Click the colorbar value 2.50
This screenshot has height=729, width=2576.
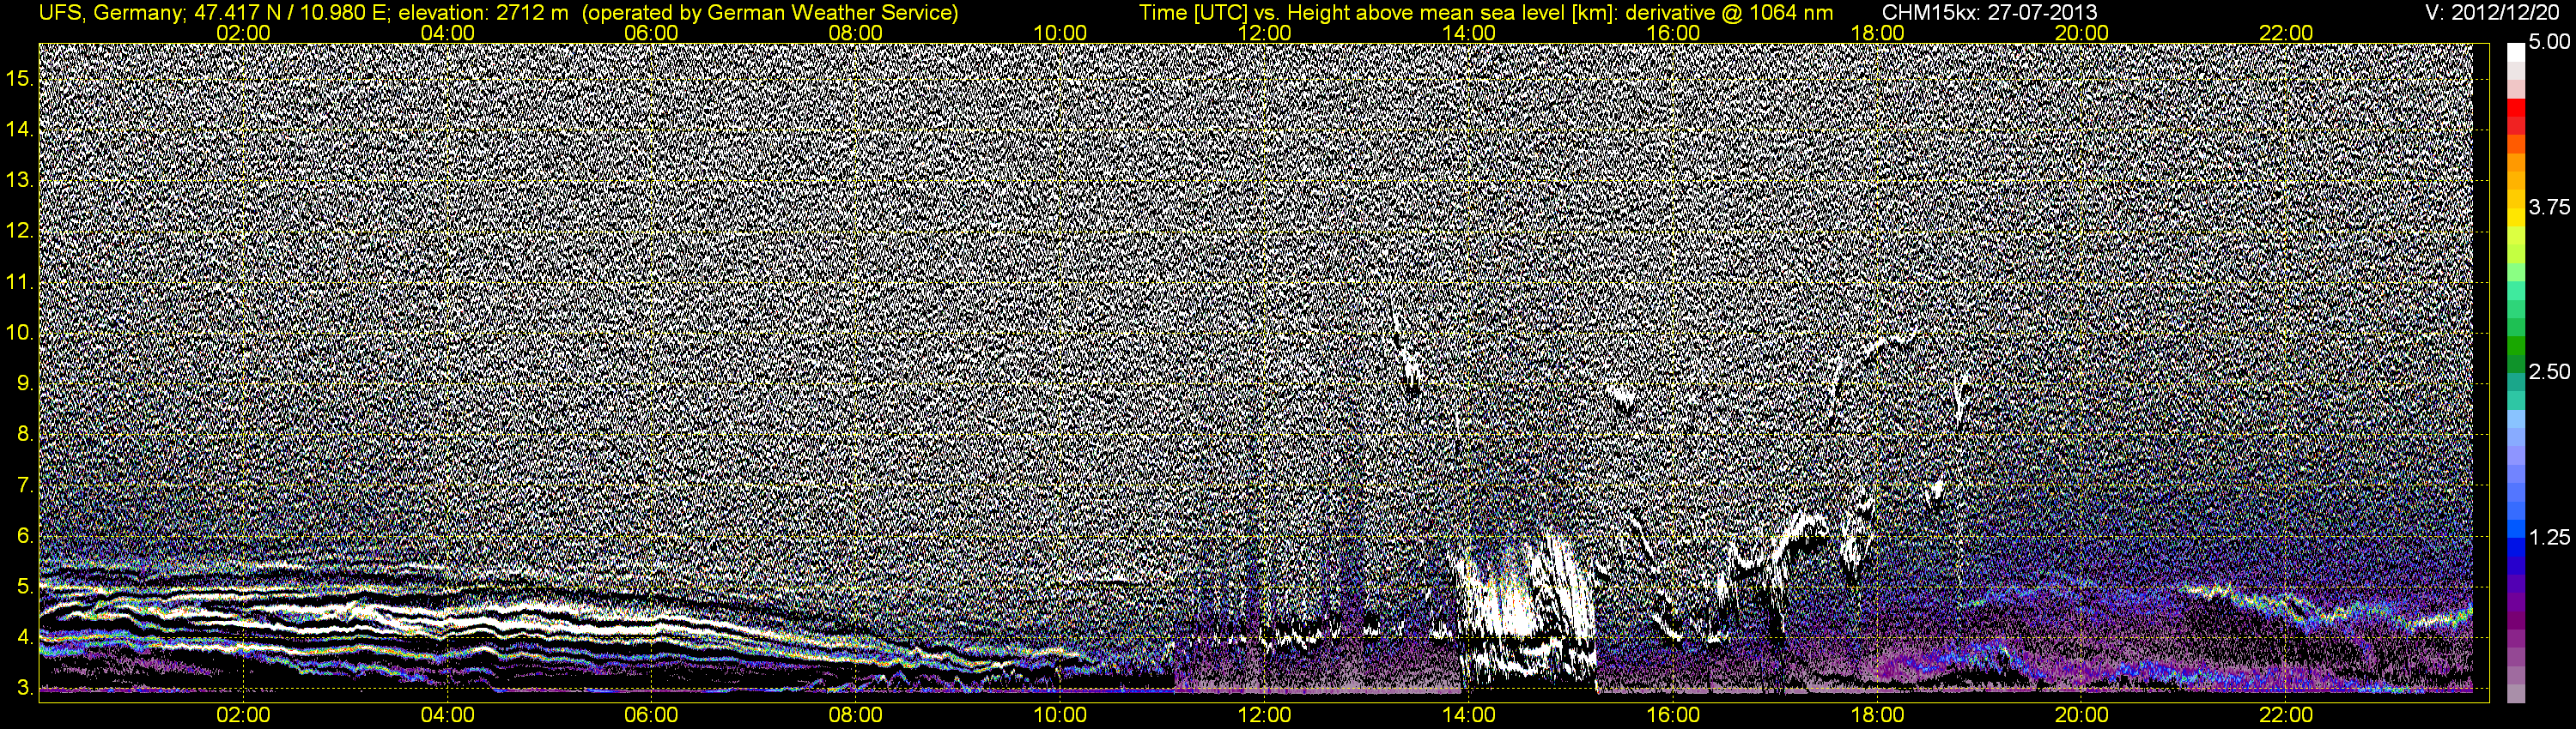point(2549,371)
